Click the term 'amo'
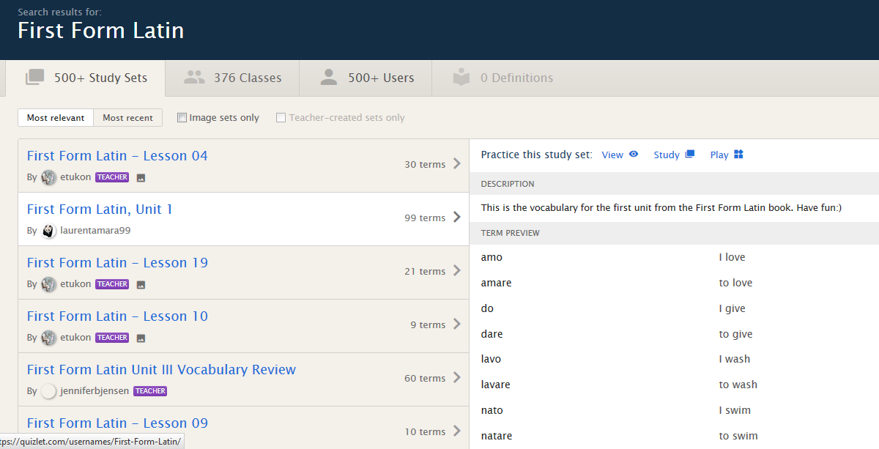This screenshot has height=449, width=879. [492, 257]
